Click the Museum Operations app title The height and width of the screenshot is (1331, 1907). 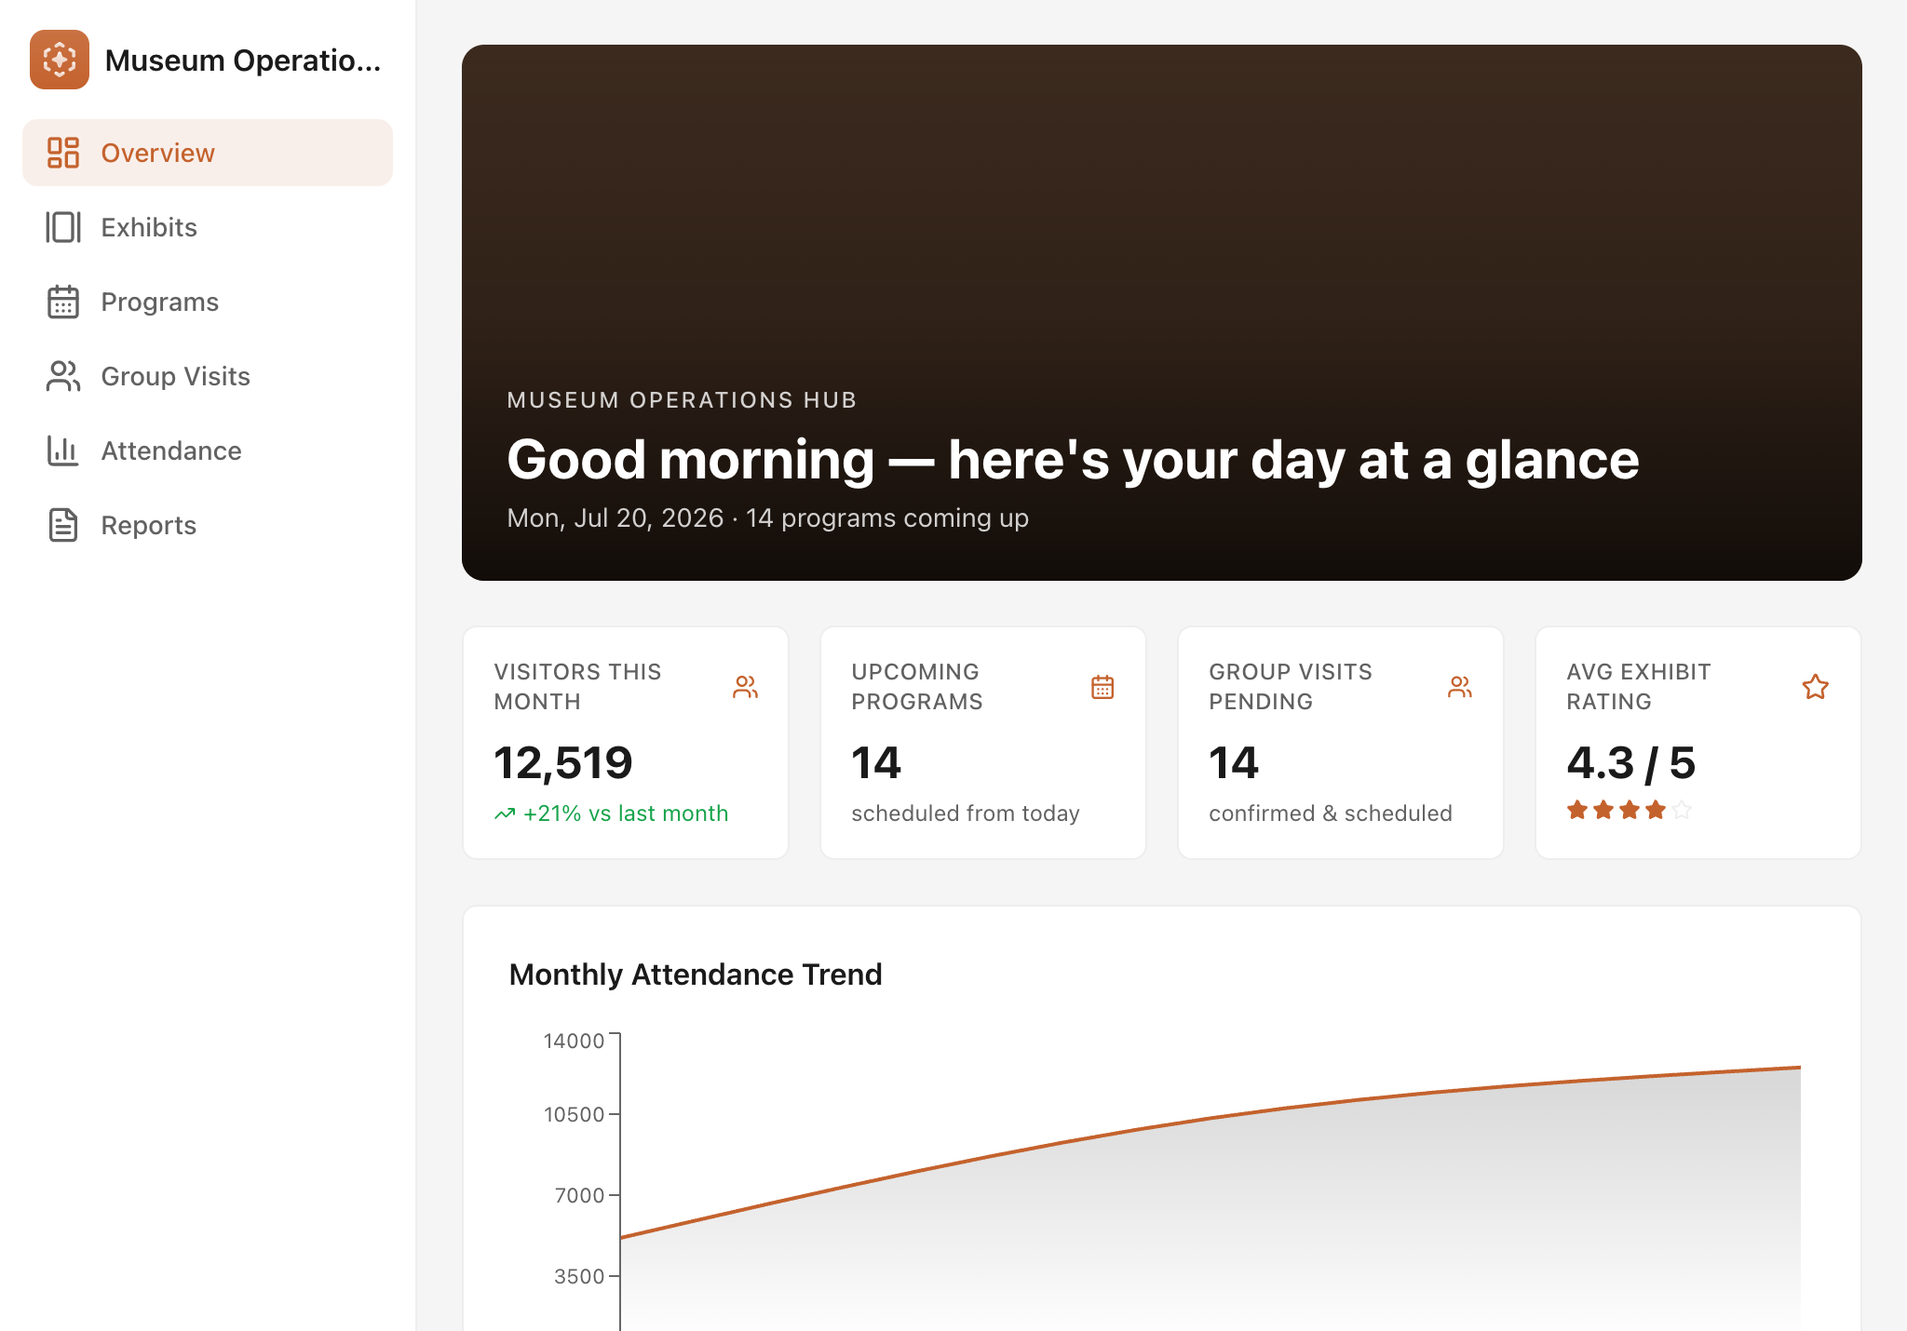(x=243, y=60)
